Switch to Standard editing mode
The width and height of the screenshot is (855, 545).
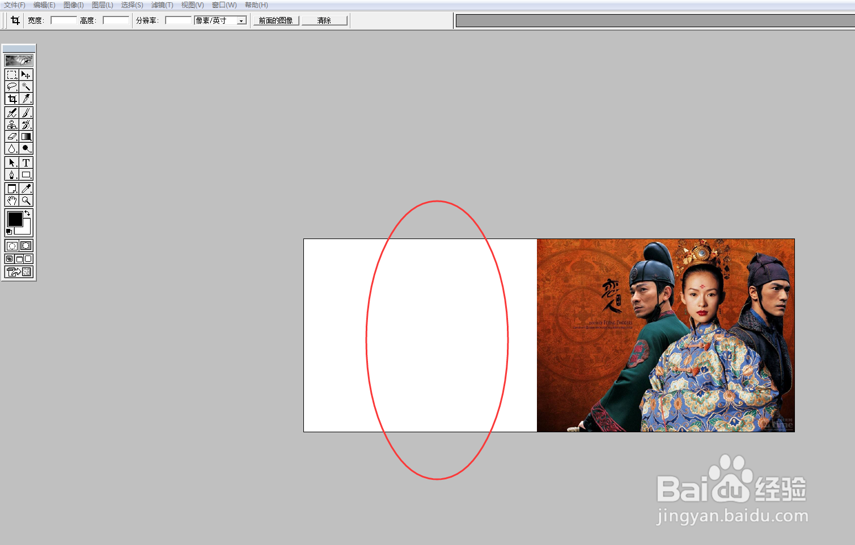(12, 245)
